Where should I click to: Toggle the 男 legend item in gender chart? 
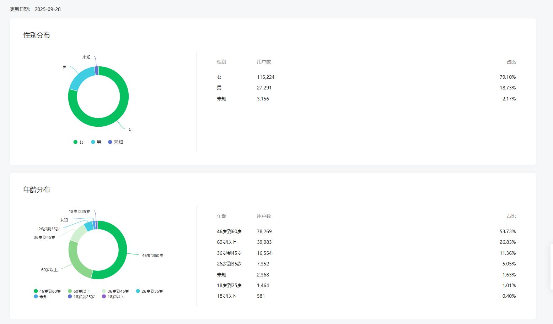(x=96, y=142)
